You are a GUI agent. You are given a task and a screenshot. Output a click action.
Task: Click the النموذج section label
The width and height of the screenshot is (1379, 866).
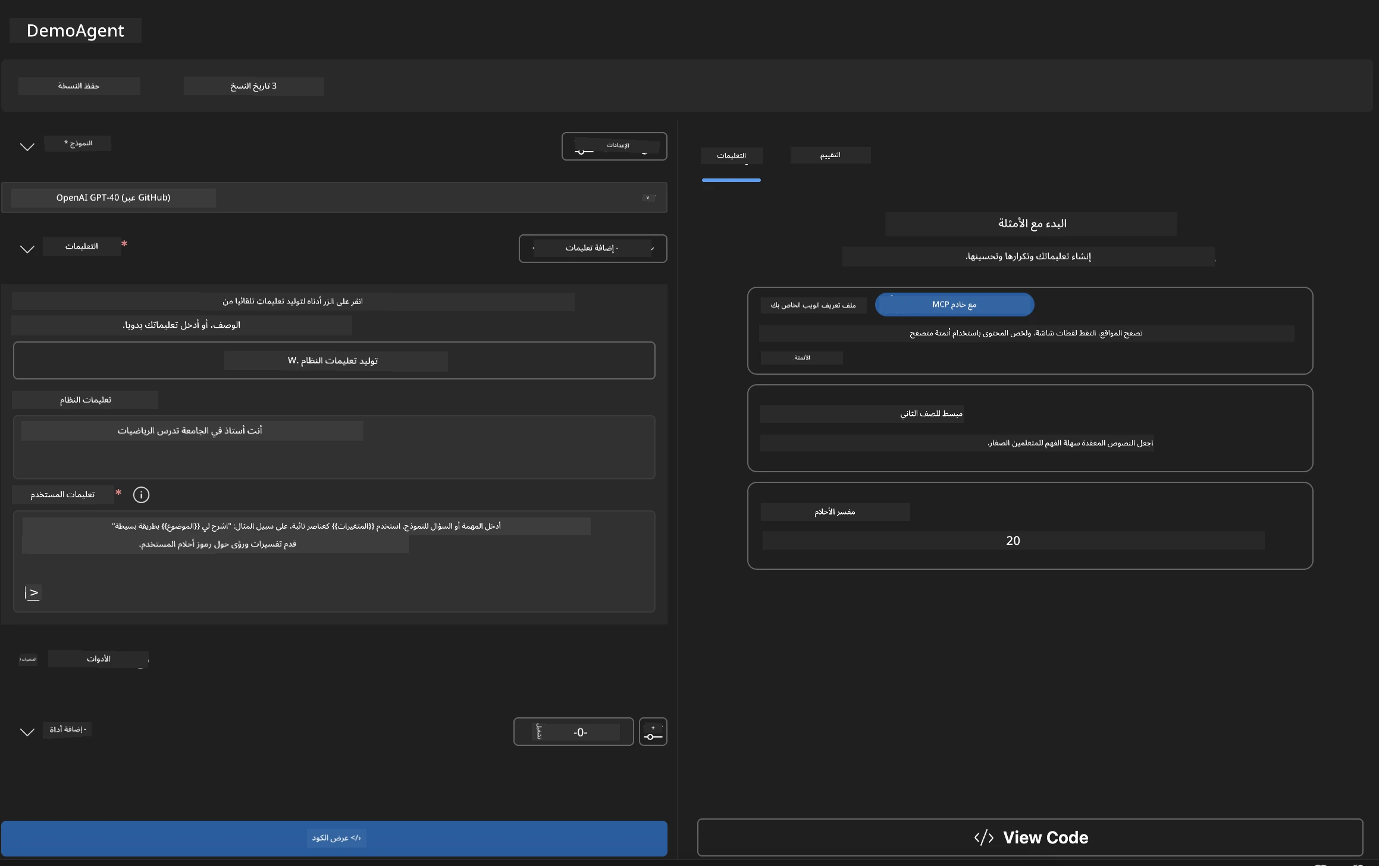pos(78,143)
